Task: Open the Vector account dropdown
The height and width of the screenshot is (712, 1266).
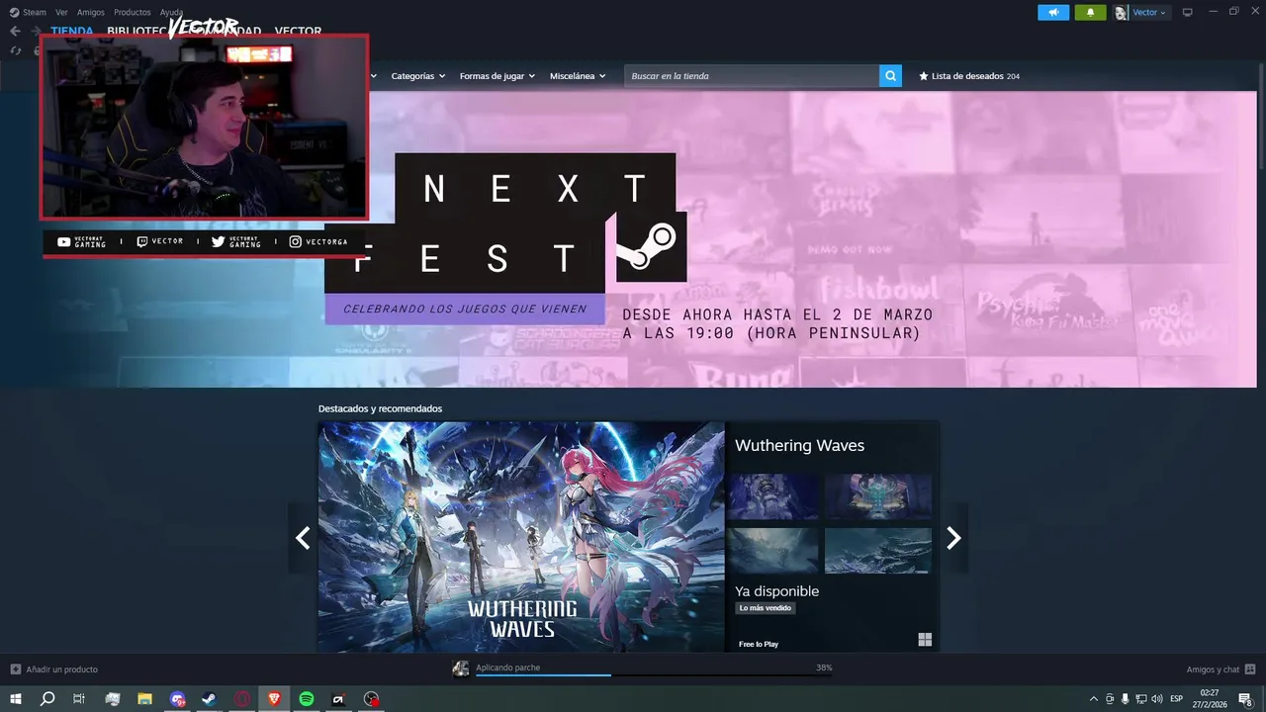Action: click(x=1141, y=12)
